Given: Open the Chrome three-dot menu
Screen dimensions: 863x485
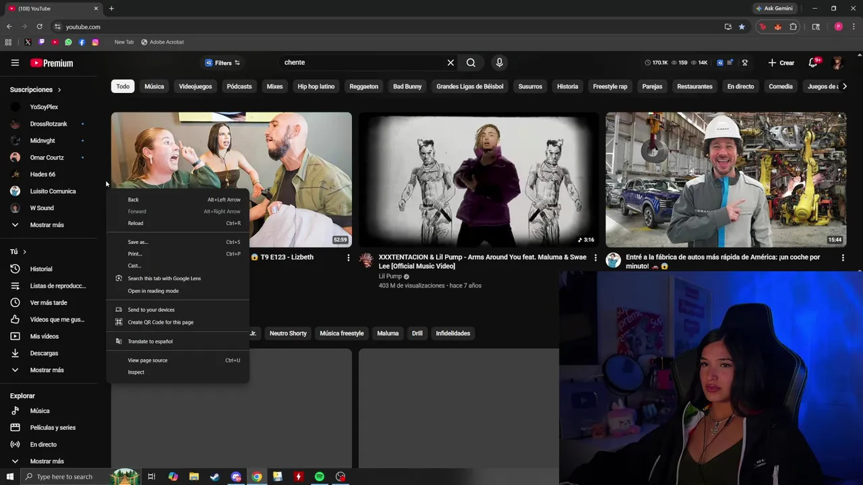Looking at the screenshot, I should click(x=854, y=27).
